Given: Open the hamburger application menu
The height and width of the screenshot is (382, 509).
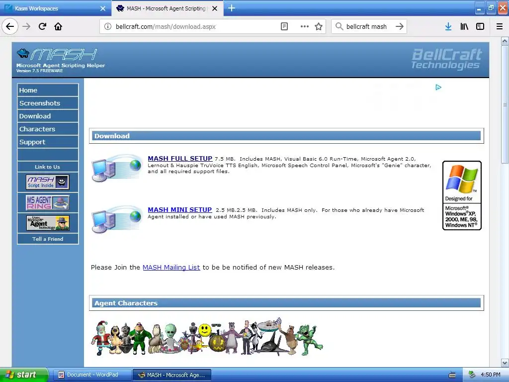Looking at the screenshot, I should point(500,26).
